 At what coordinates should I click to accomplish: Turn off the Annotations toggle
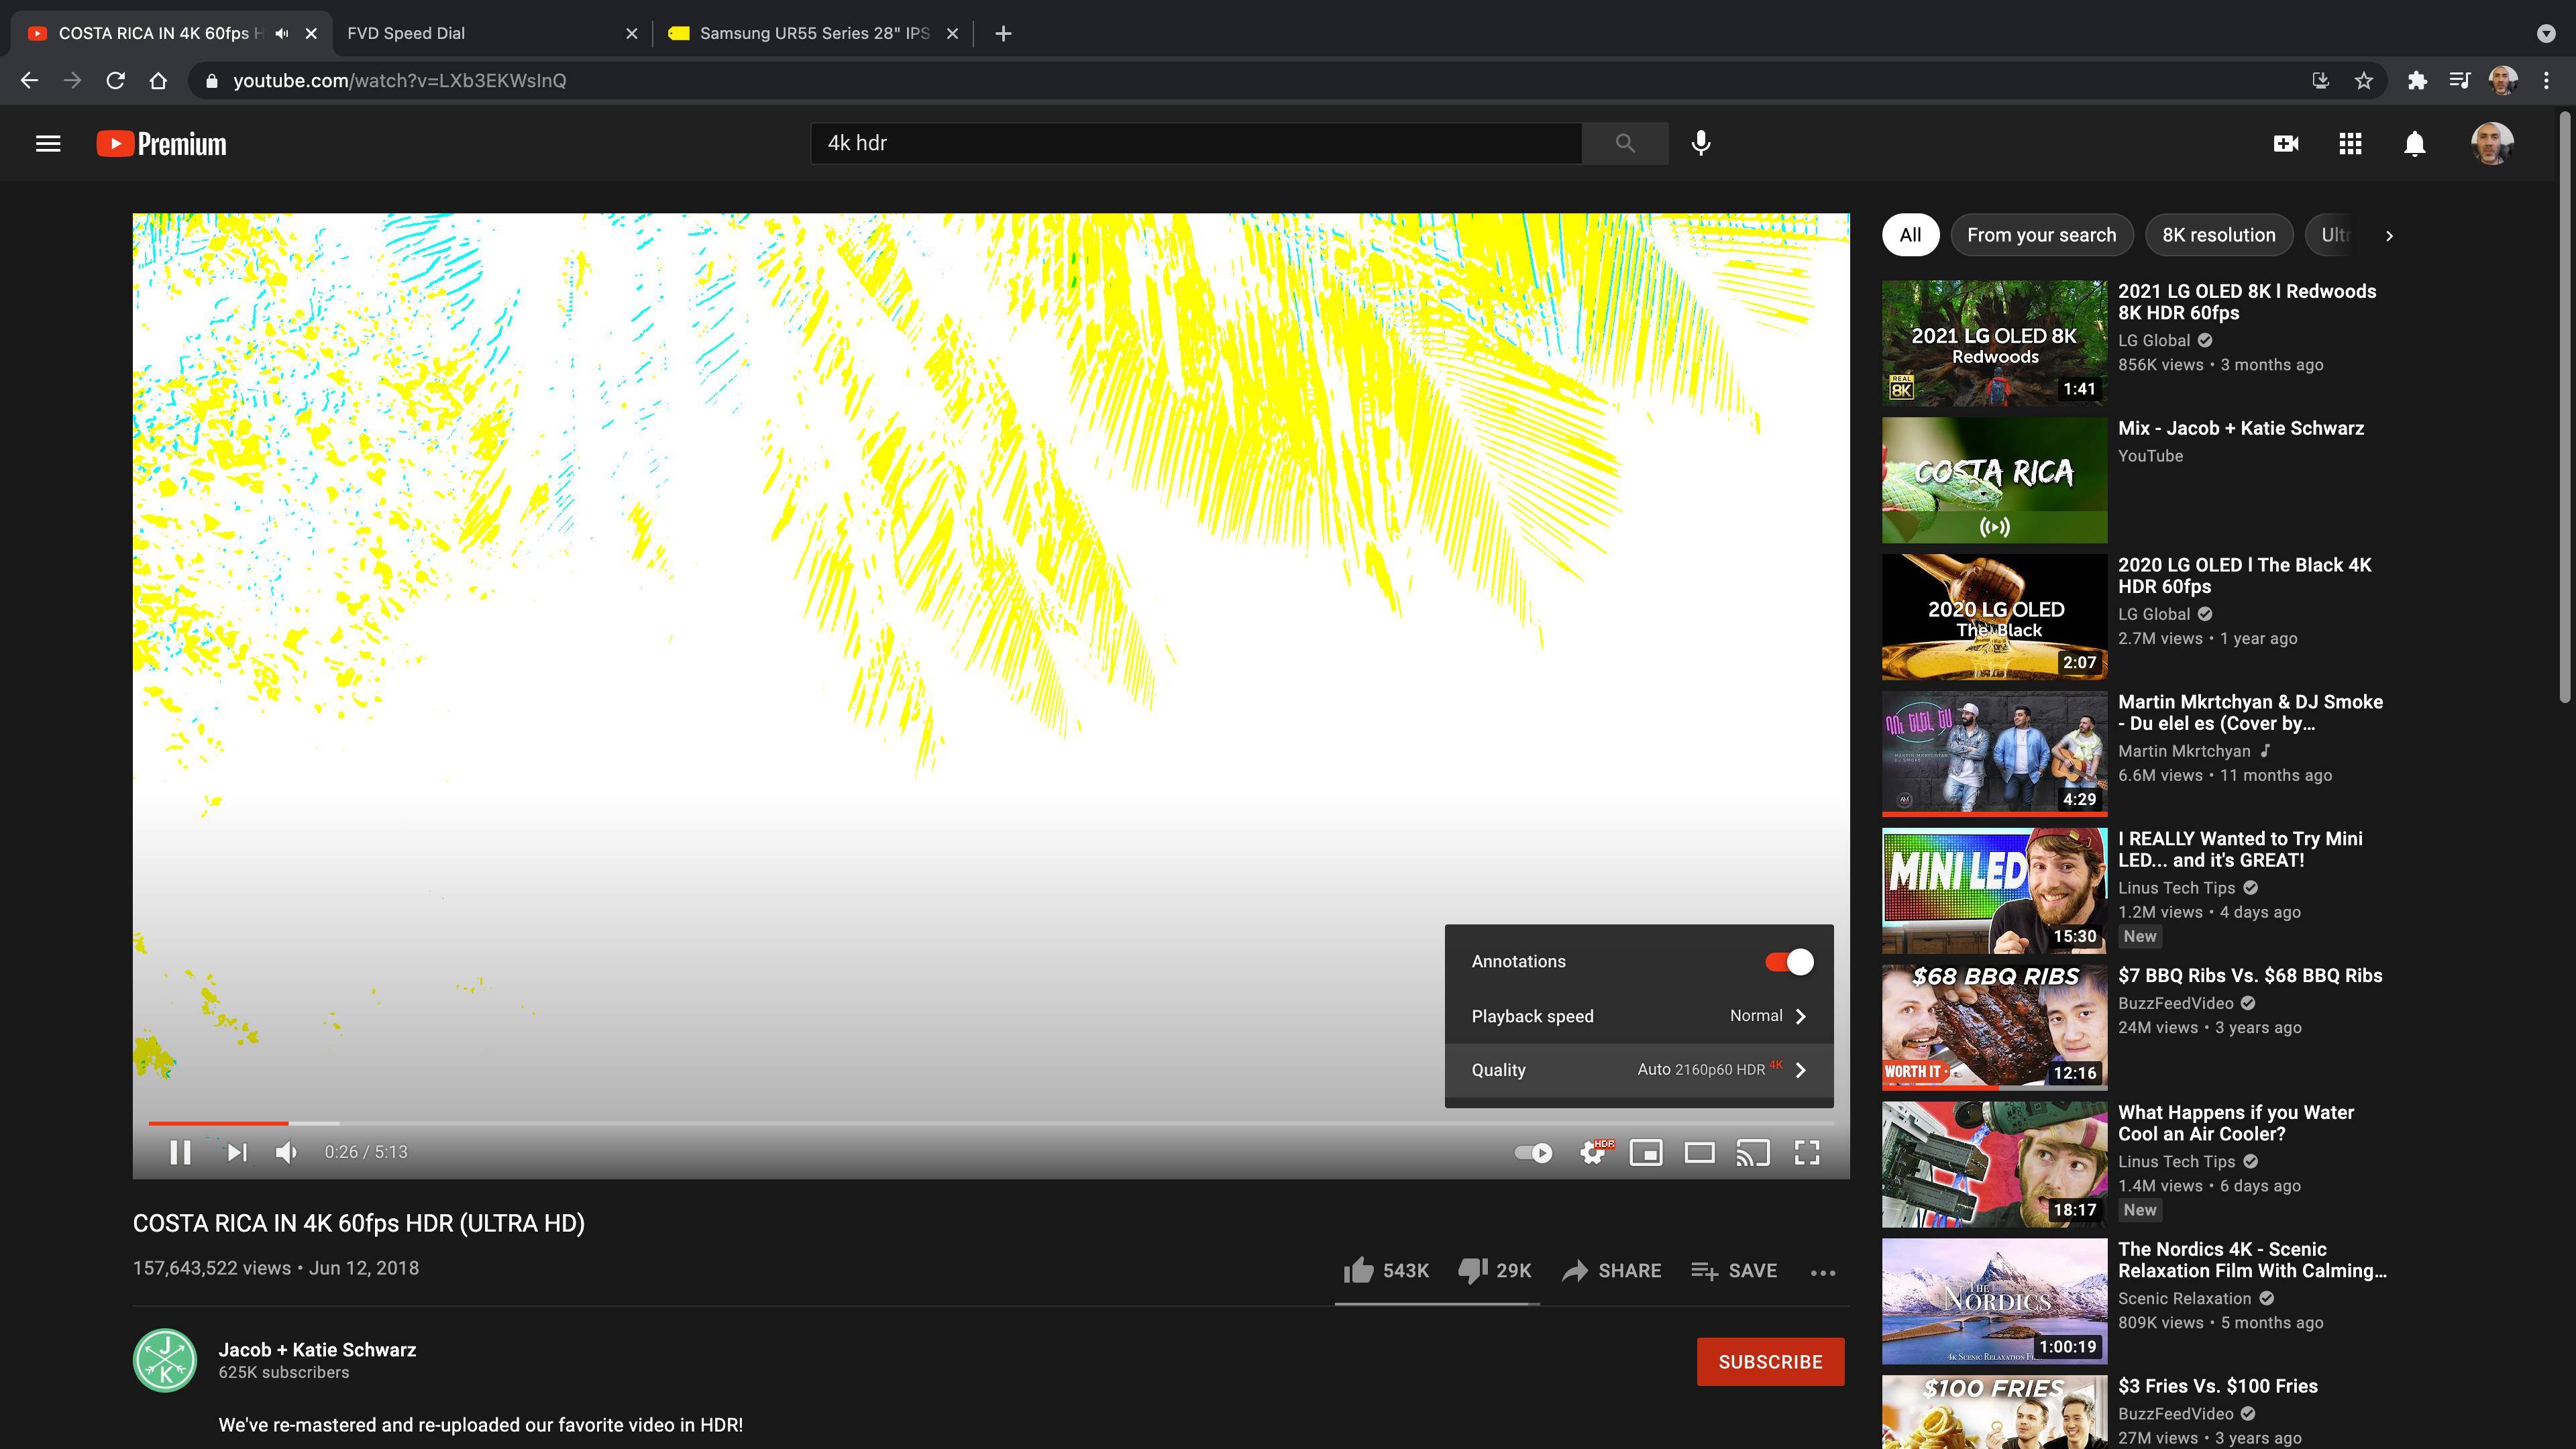point(1788,961)
